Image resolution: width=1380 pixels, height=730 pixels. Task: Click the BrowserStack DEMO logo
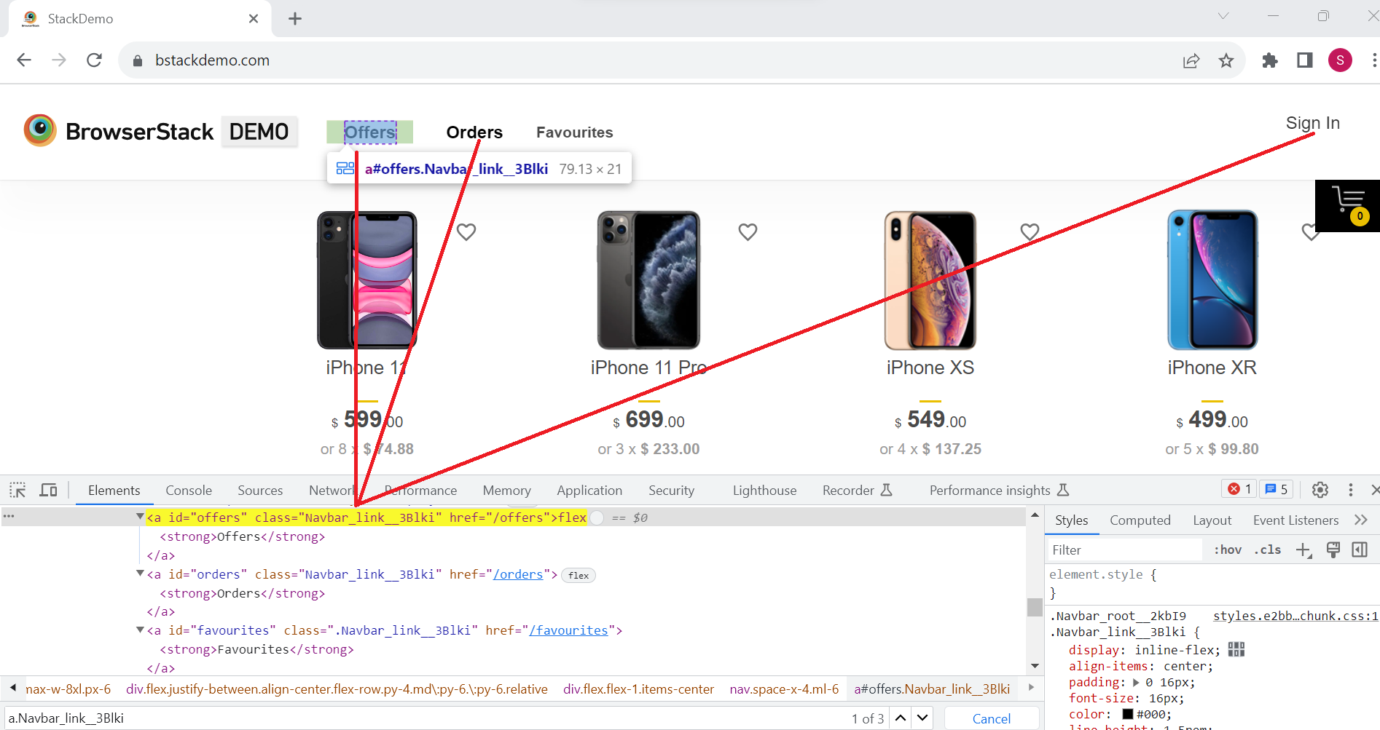point(160,131)
